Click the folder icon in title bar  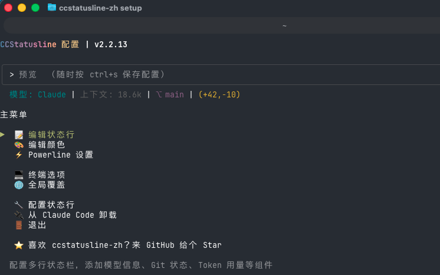52,8
